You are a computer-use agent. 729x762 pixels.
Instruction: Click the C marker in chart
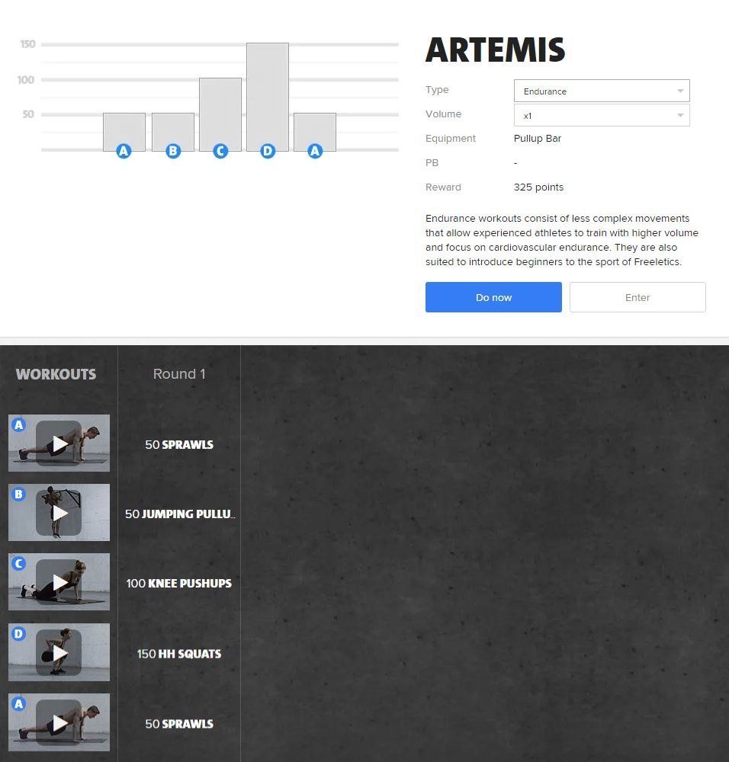220,151
